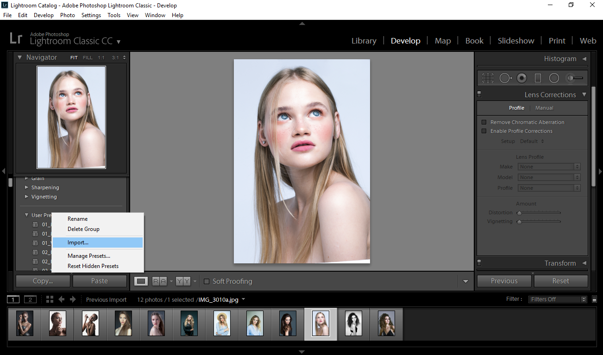Expand the Sharpening preset group
The width and height of the screenshot is (603, 355).
[x=27, y=187]
